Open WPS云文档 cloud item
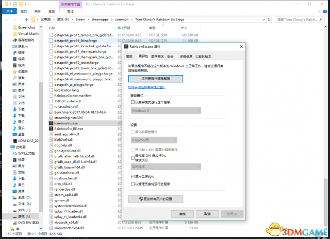 [24, 153]
